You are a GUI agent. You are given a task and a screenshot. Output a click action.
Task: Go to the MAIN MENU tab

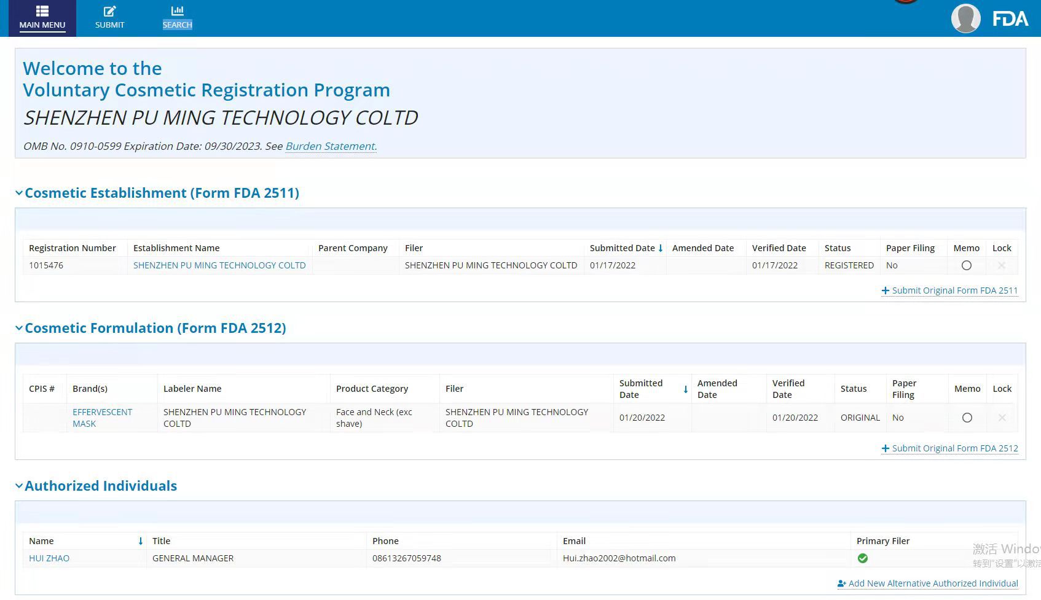(42, 18)
